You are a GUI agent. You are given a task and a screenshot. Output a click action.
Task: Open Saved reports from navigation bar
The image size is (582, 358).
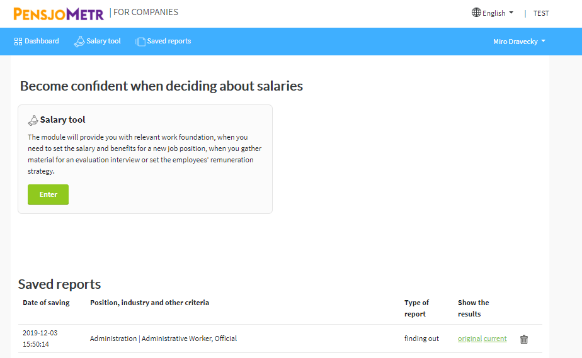[x=163, y=41]
